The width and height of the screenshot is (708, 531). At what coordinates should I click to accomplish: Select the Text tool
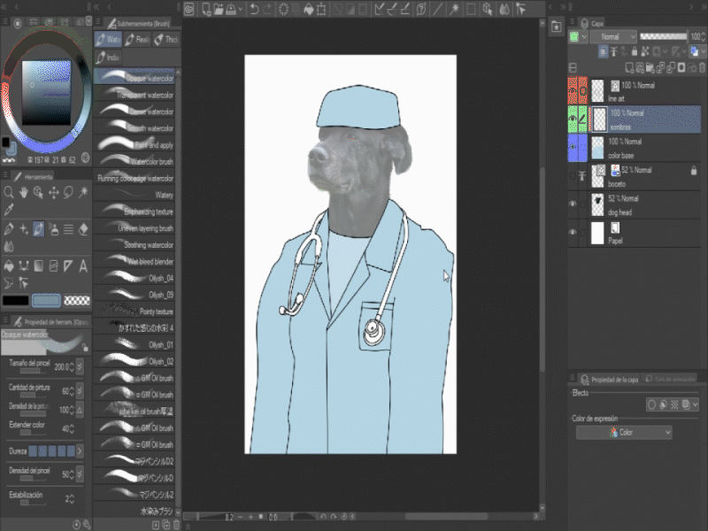click(83, 266)
